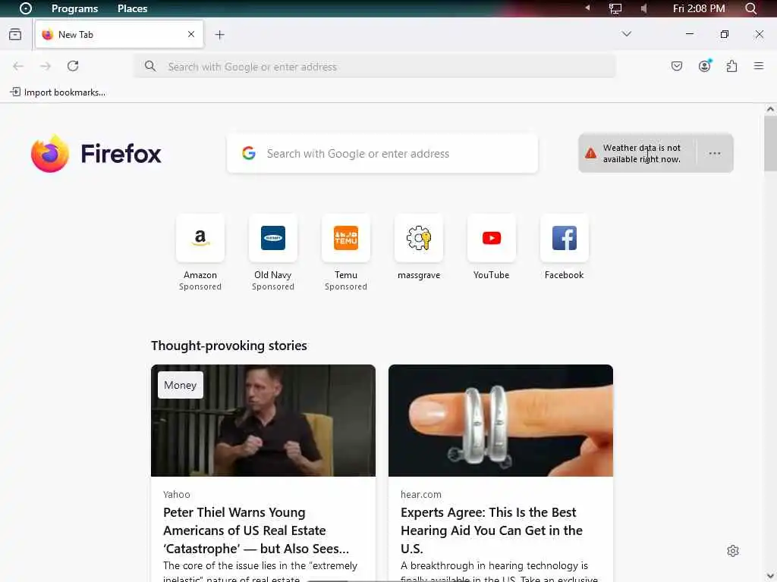Open the Firefox account icon
Image resolution: width=777 pixels, height=582 pixels.
704,67
